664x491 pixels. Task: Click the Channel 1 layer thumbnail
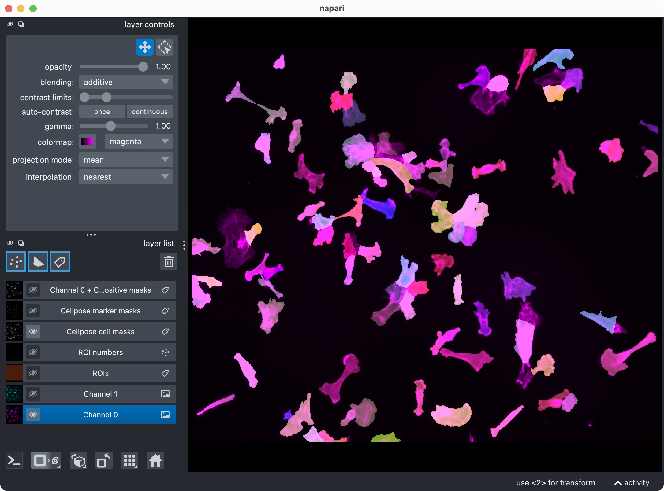14,394
